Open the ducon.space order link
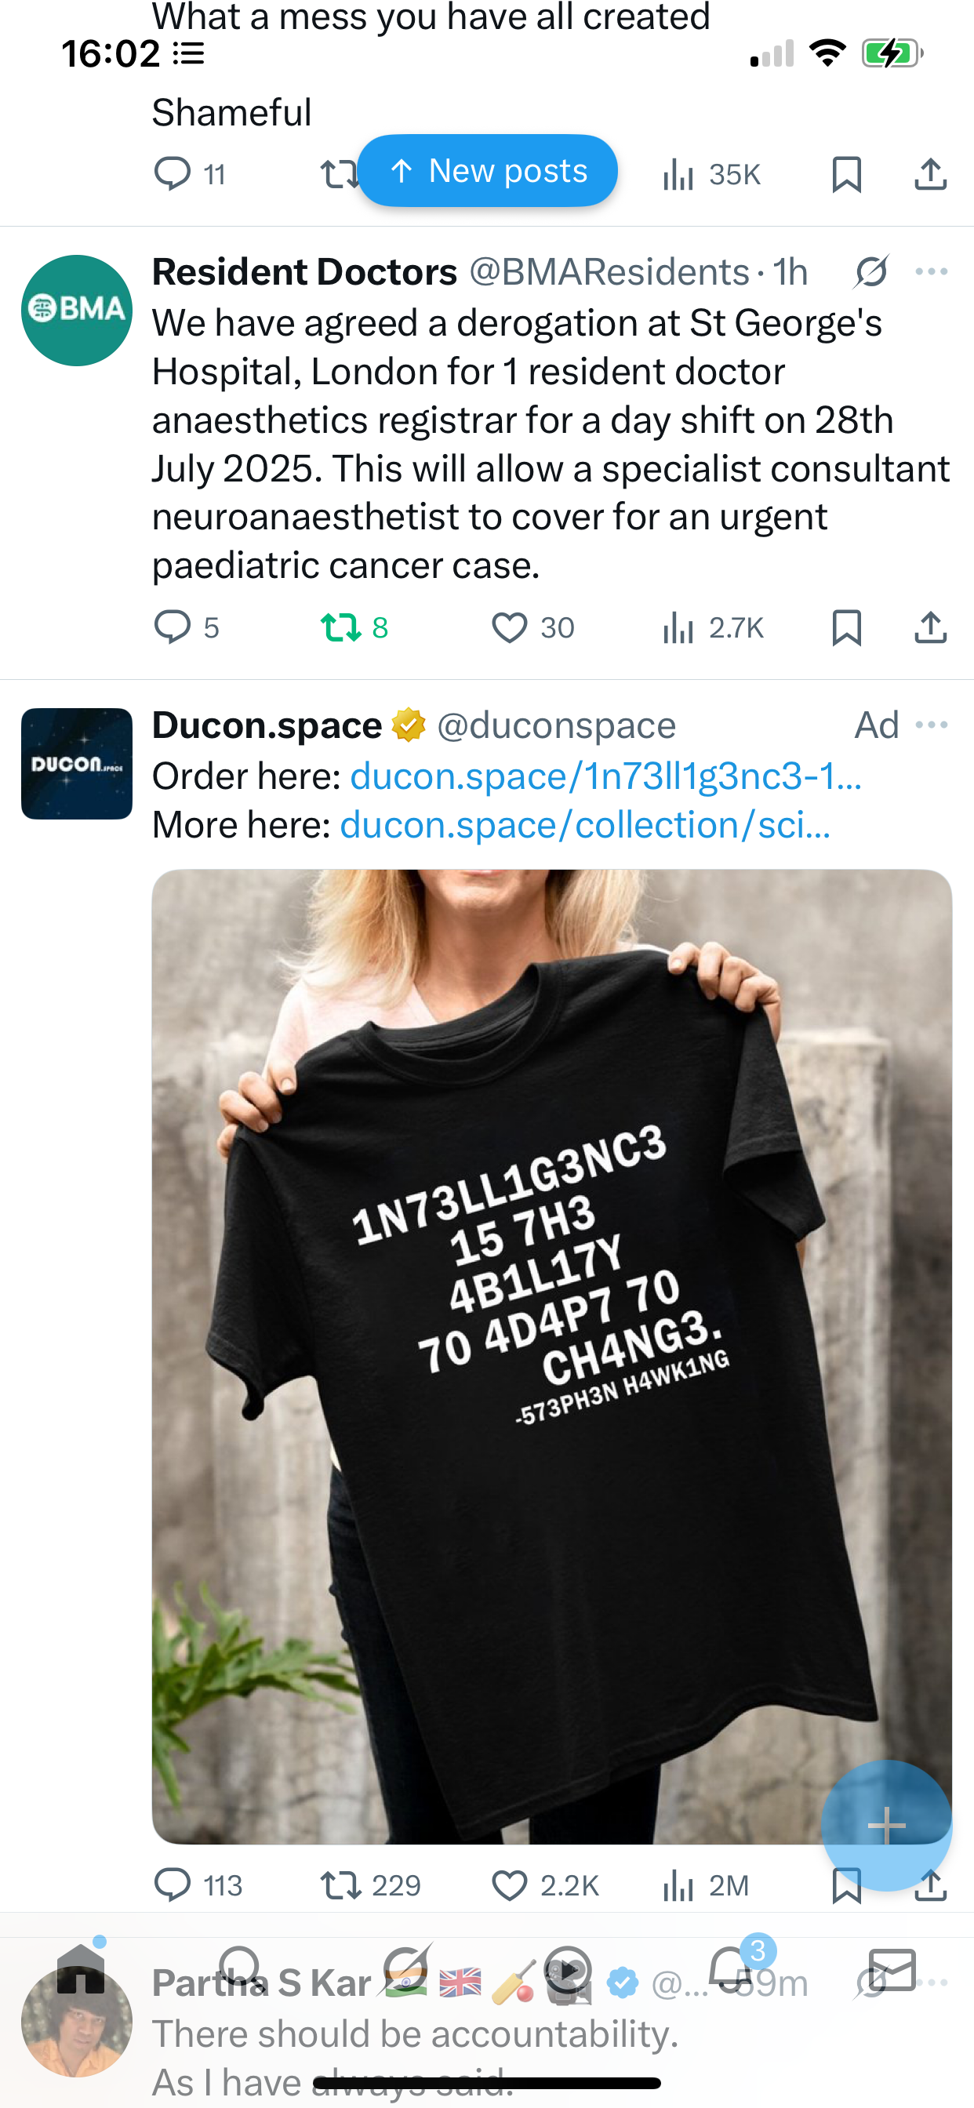974x2108 pixels. (605, 776)
